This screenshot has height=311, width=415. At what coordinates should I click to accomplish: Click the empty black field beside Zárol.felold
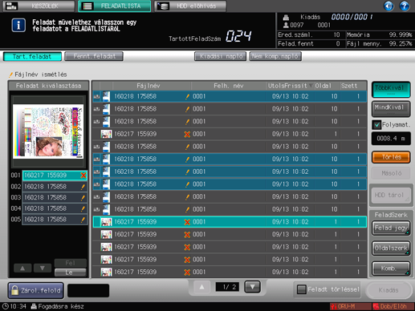pos(88,291)
